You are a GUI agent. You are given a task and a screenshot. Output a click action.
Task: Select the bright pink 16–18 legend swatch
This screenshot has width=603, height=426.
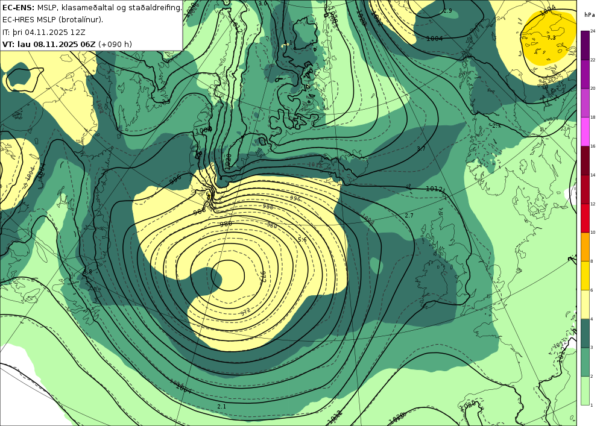(x=585, y=132)
